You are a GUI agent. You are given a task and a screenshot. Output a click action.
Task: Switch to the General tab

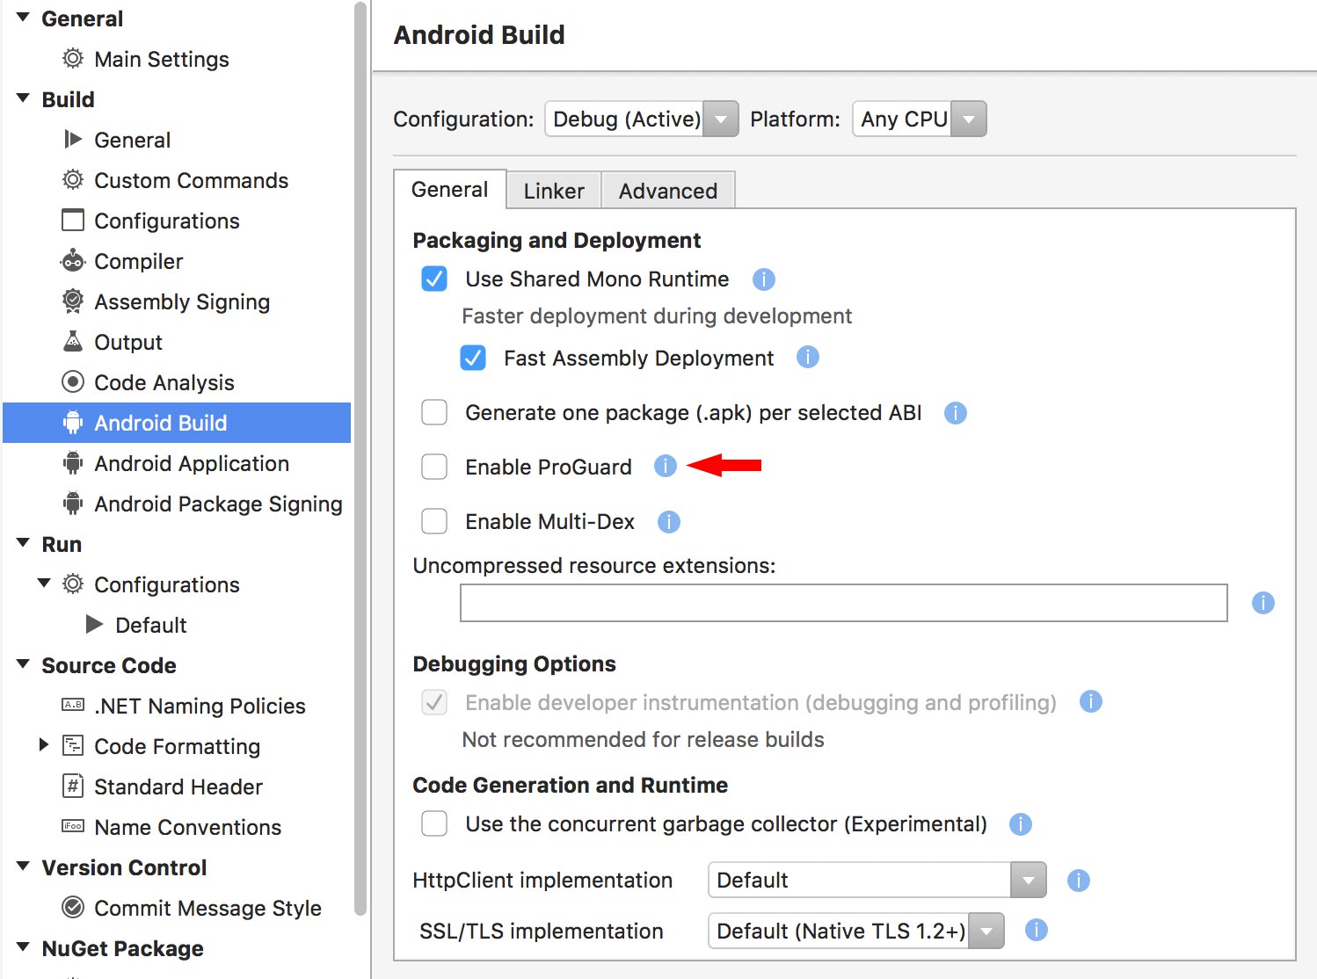(x=449, y=190)
